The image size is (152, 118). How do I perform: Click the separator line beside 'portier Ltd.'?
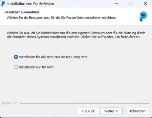[x=85, y=103]
